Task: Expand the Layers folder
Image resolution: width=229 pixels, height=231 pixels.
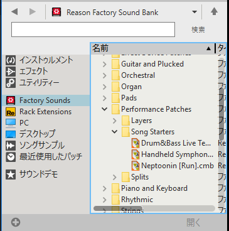Action: pyautogui.click(x=114, y=121)
